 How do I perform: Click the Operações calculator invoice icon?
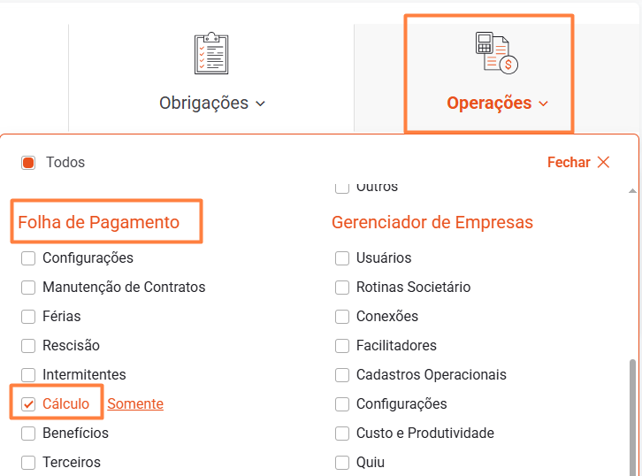(496, 53)
